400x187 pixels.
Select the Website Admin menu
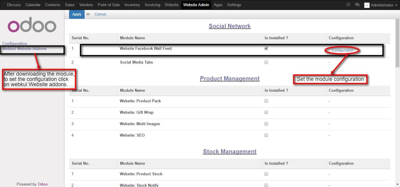pos(196,5)
